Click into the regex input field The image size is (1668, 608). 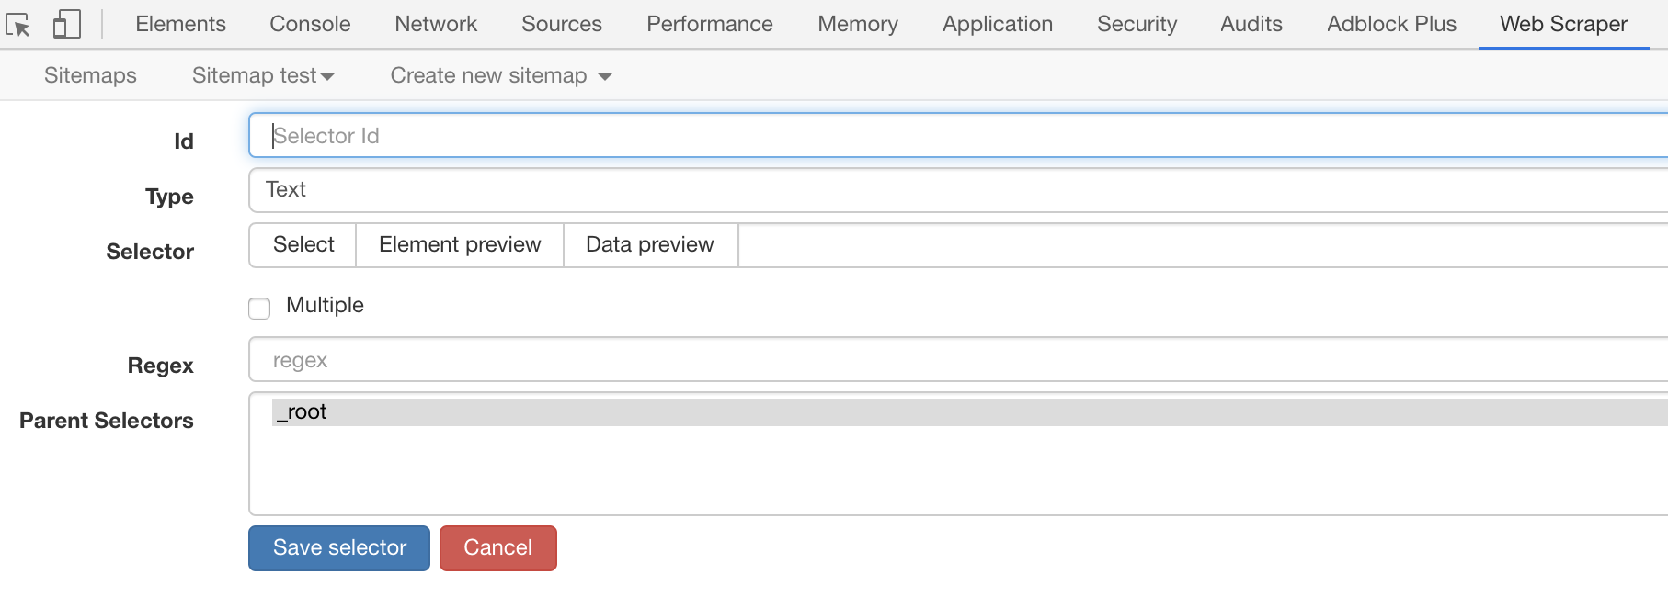click(956, 360)
